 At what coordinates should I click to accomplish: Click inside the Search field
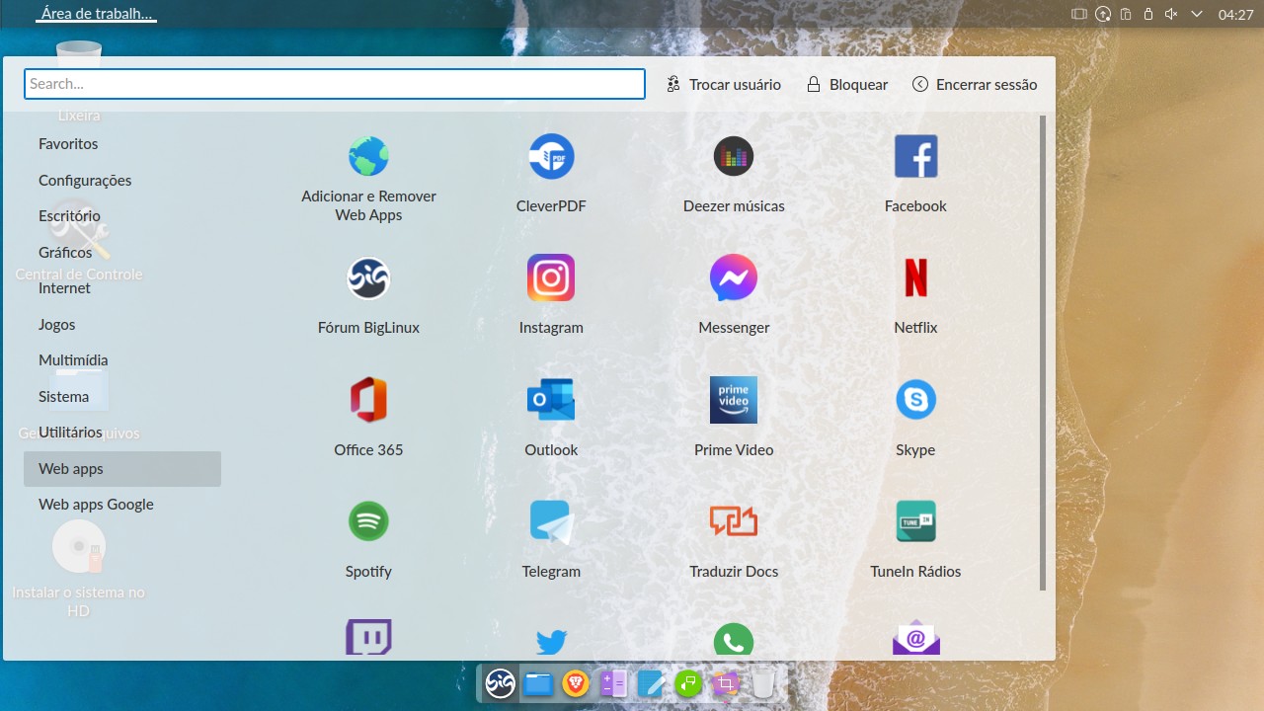click(334, 84)
